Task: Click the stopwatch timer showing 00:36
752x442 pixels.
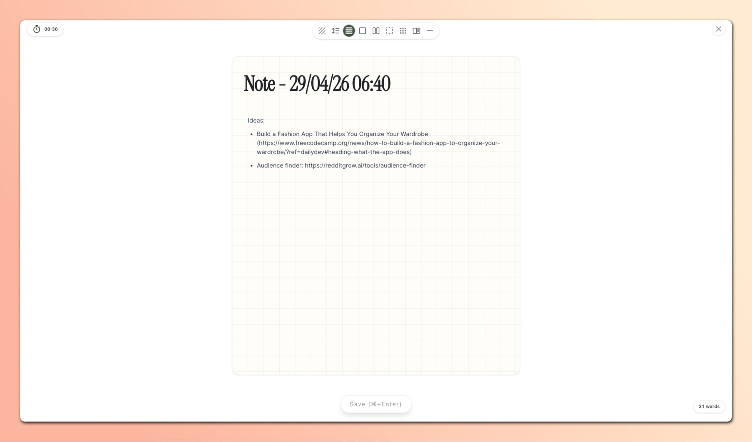Action: (45, 29)
